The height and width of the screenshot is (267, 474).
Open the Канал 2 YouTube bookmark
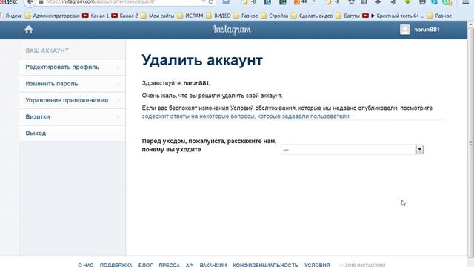124,16
